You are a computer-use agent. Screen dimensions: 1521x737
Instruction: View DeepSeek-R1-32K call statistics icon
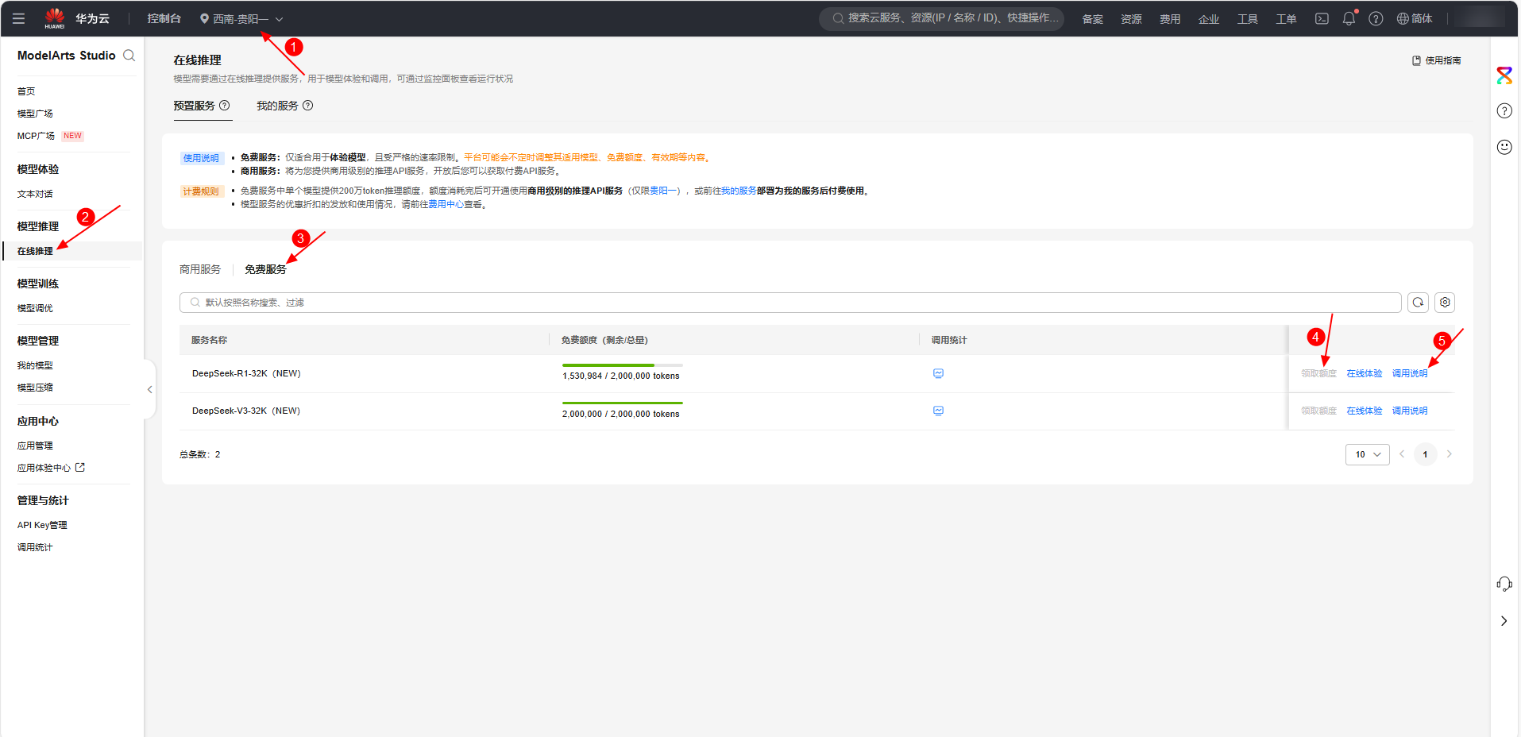pos(938,373)
